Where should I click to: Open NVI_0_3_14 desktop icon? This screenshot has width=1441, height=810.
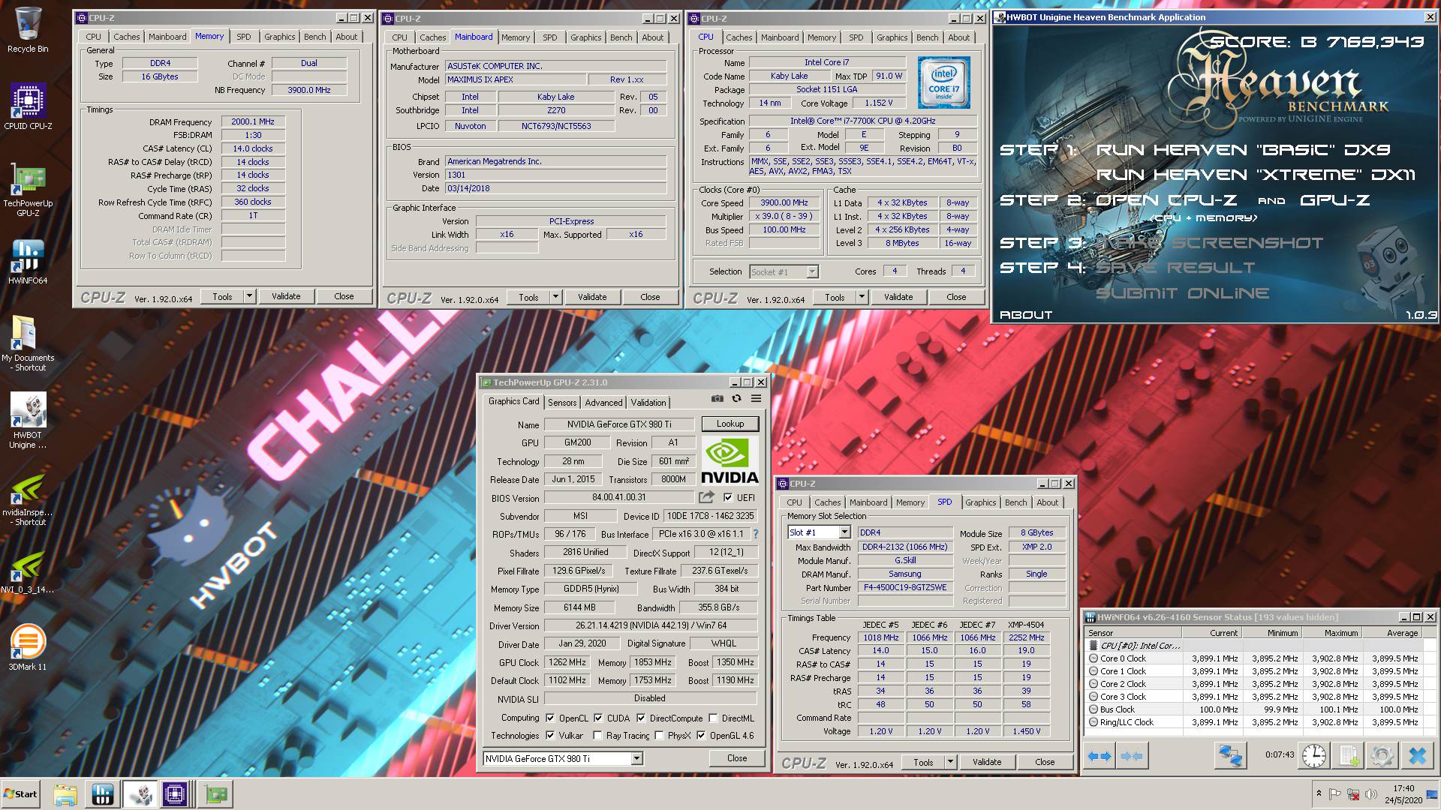[28, 573]
